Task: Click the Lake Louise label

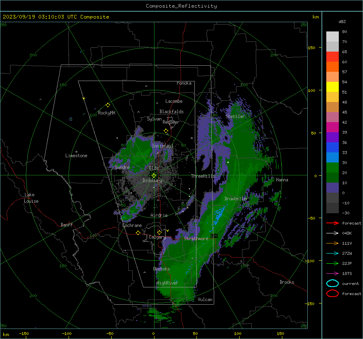Action: point(31,198)
